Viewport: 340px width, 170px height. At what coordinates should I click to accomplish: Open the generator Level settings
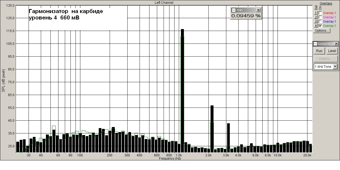coord(332,51)
